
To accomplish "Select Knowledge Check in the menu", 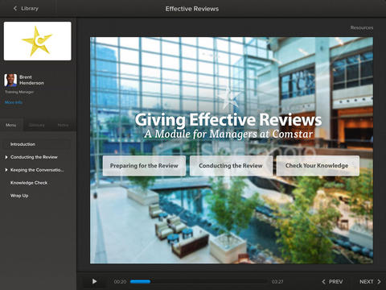I will pyautogui.click(x=29, y=183).
